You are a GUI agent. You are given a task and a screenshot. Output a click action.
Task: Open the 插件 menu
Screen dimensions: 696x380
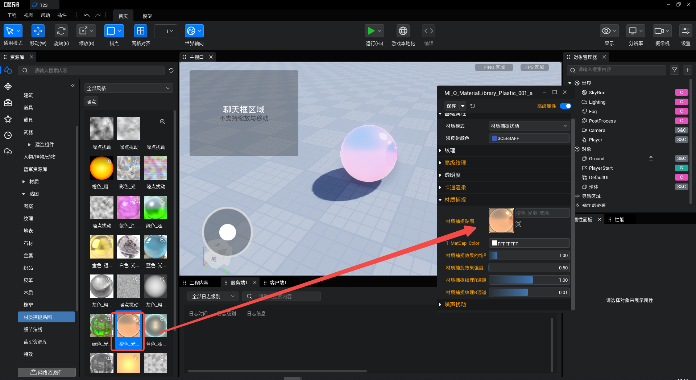click(x=62, y=15)
